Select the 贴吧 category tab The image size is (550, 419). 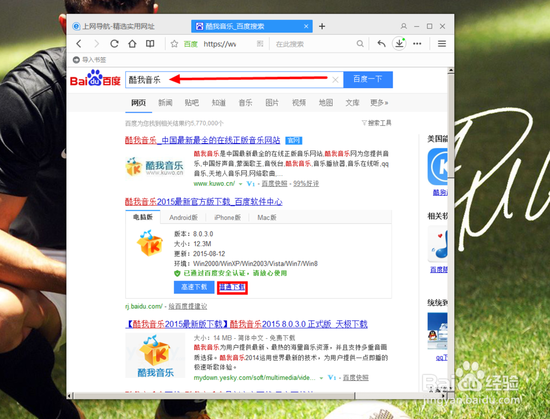click(x=192, y=103)
